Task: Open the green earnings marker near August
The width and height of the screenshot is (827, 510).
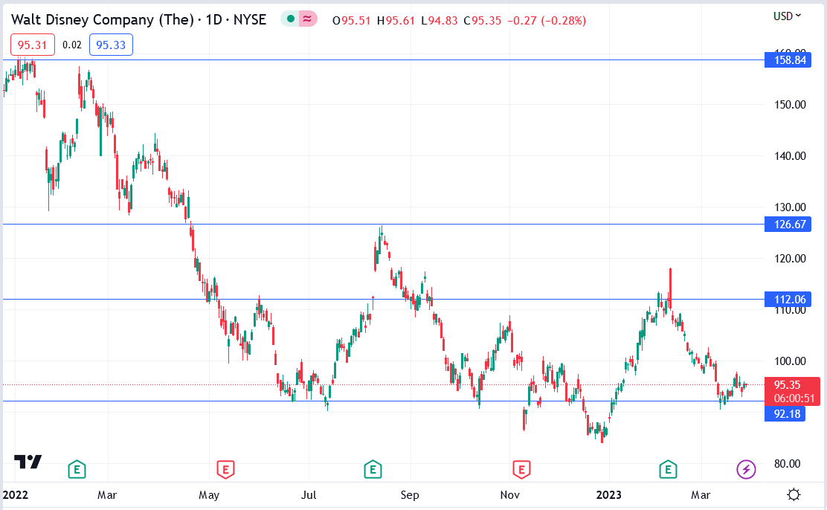Action: click(373, 469)
